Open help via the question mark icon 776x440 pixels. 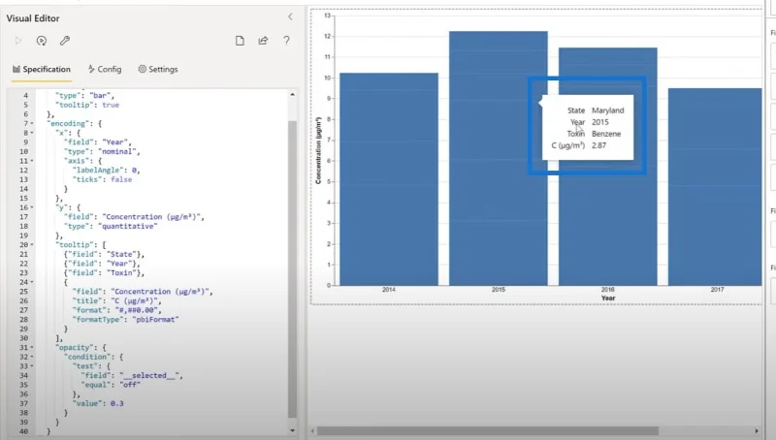tap(286, 41)
